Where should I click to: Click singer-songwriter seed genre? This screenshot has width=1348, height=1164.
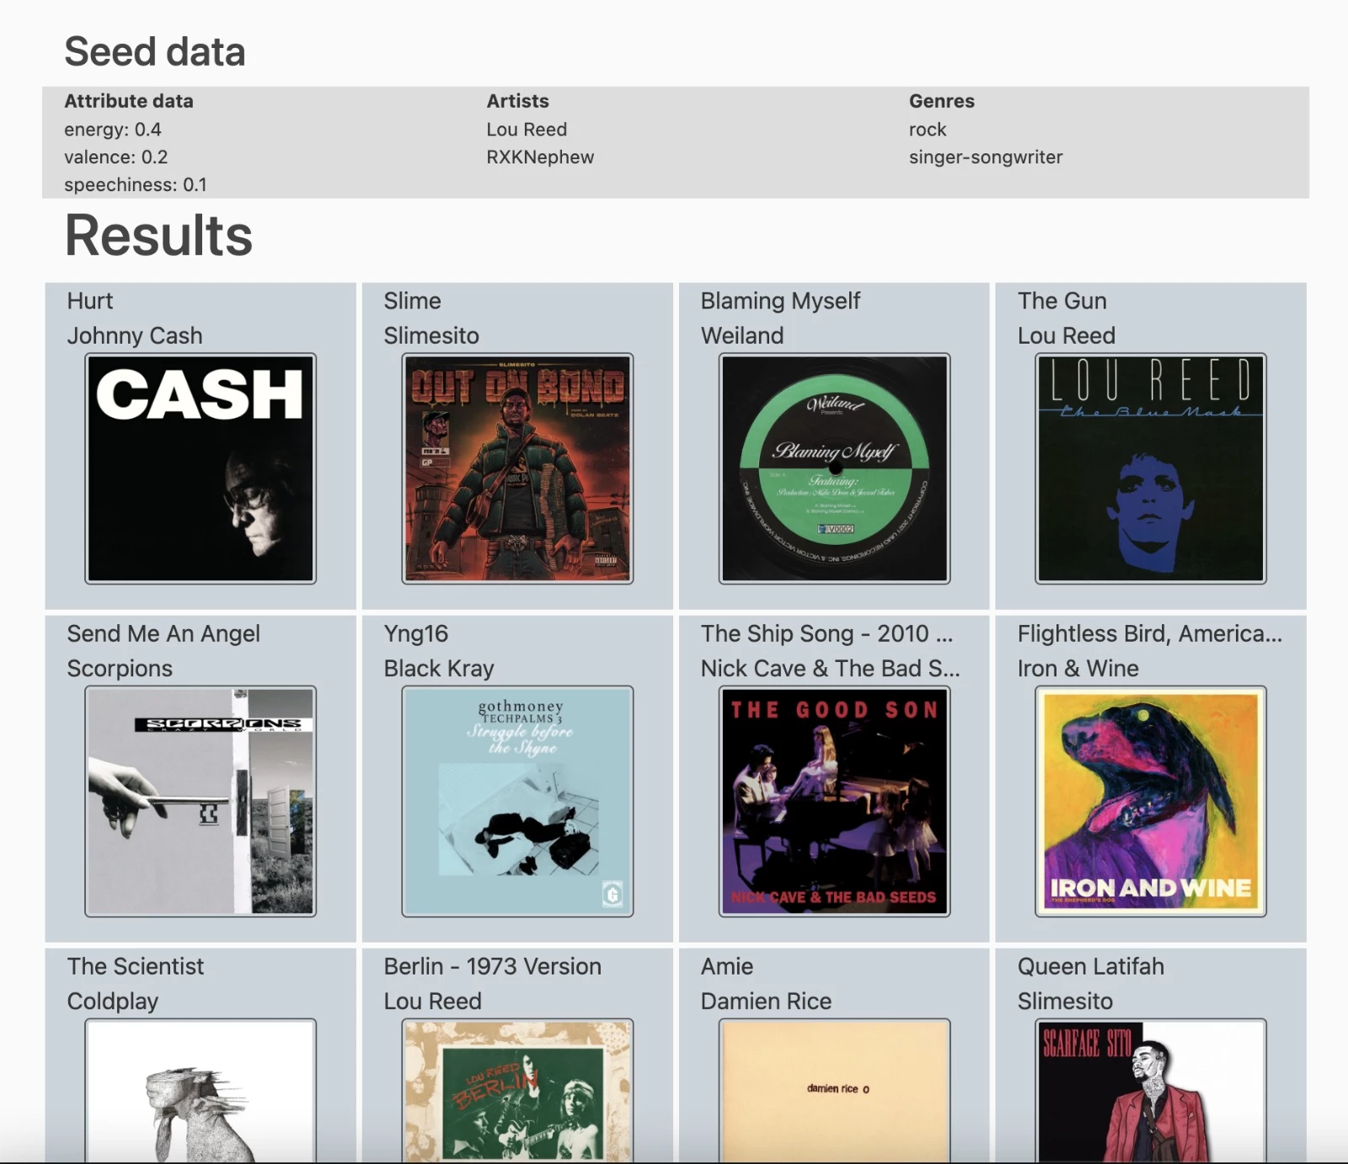pyautogui.click(x=986, y=158)
